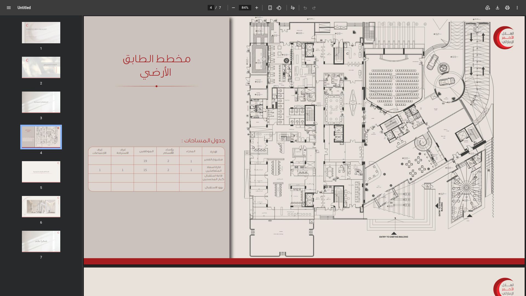Click the page number input field
Image resolution: width=526 pixels, height=296 pixels.
click(x=211, y=8)
